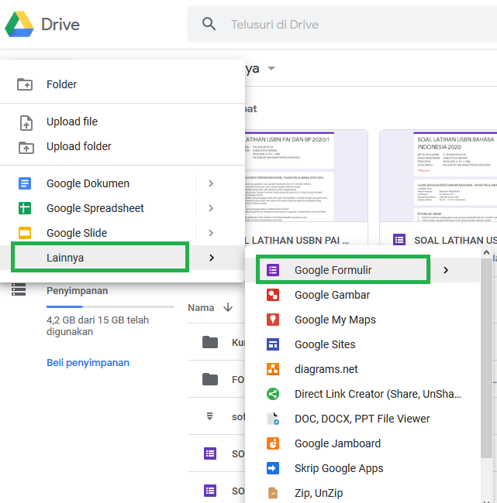Select Google My Maps in submenu
497x503 pixels.
[363, 320]
